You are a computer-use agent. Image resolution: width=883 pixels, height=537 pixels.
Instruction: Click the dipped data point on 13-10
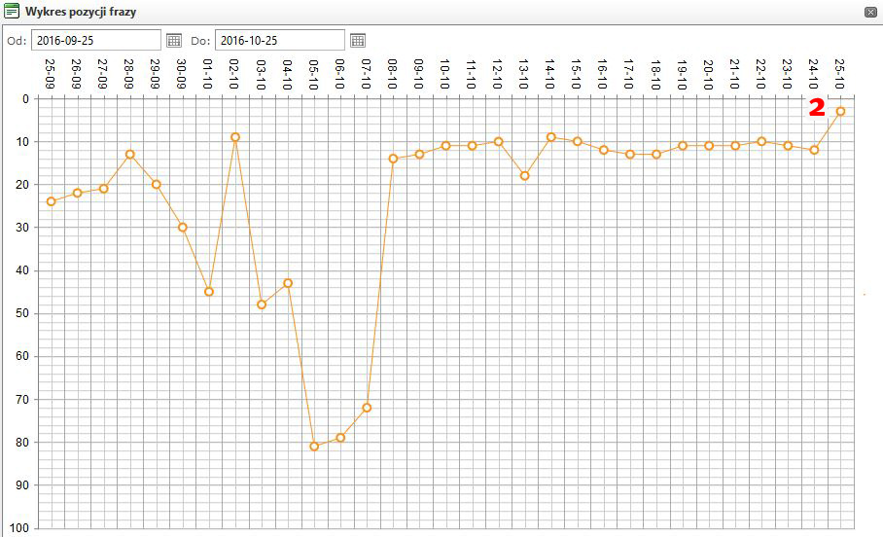(525, 176)
